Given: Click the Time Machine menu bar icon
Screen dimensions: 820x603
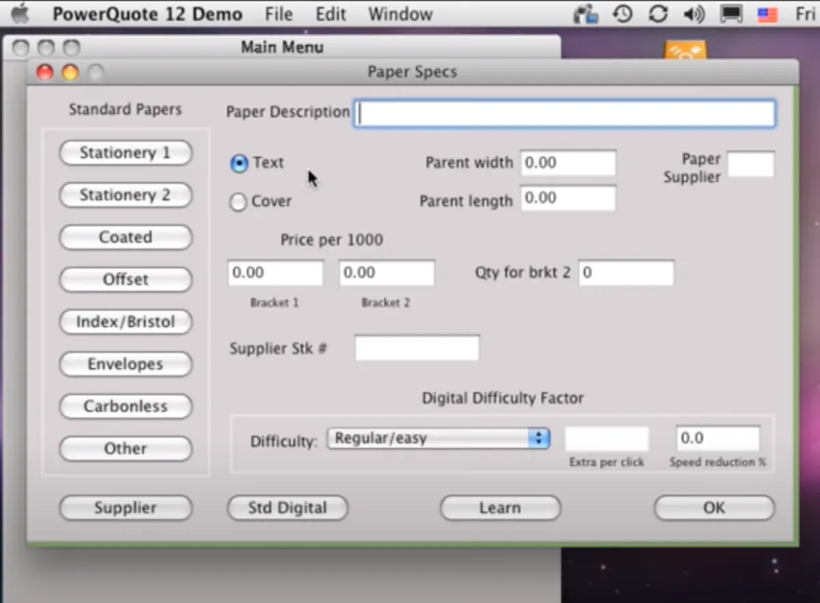Looking at the screenshot, I should coord(623,14).
